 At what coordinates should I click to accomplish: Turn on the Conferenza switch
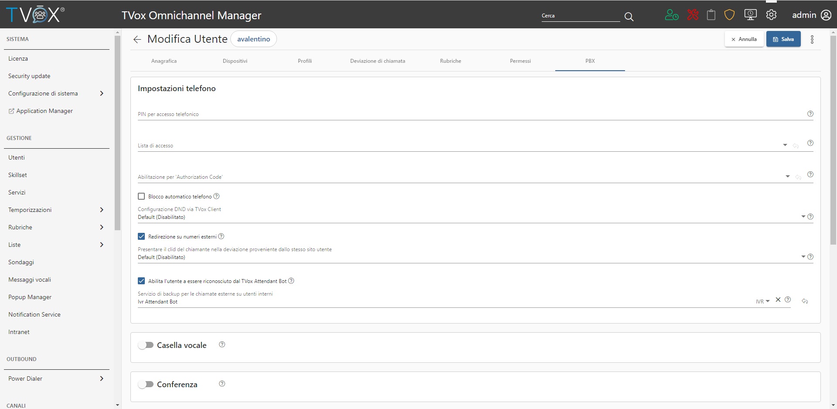tap(146, 384)
